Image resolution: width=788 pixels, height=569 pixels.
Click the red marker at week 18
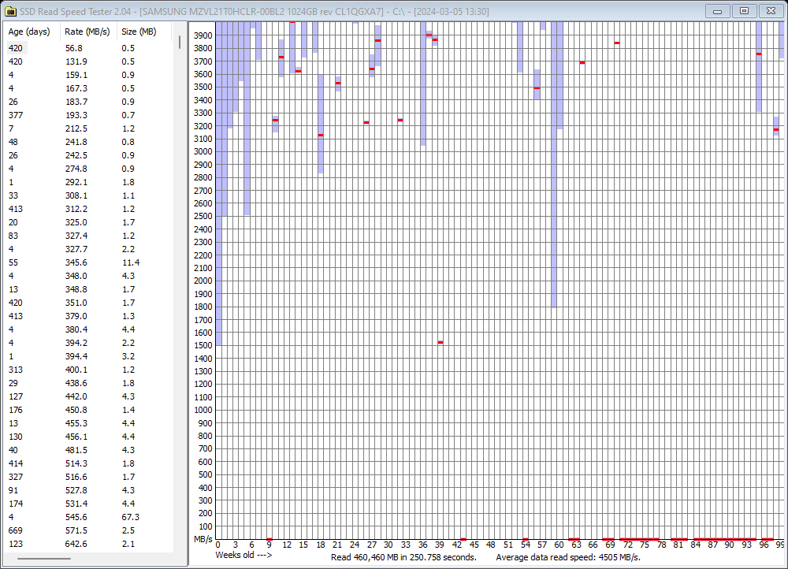pyautogui.click(x=321, y=135)
